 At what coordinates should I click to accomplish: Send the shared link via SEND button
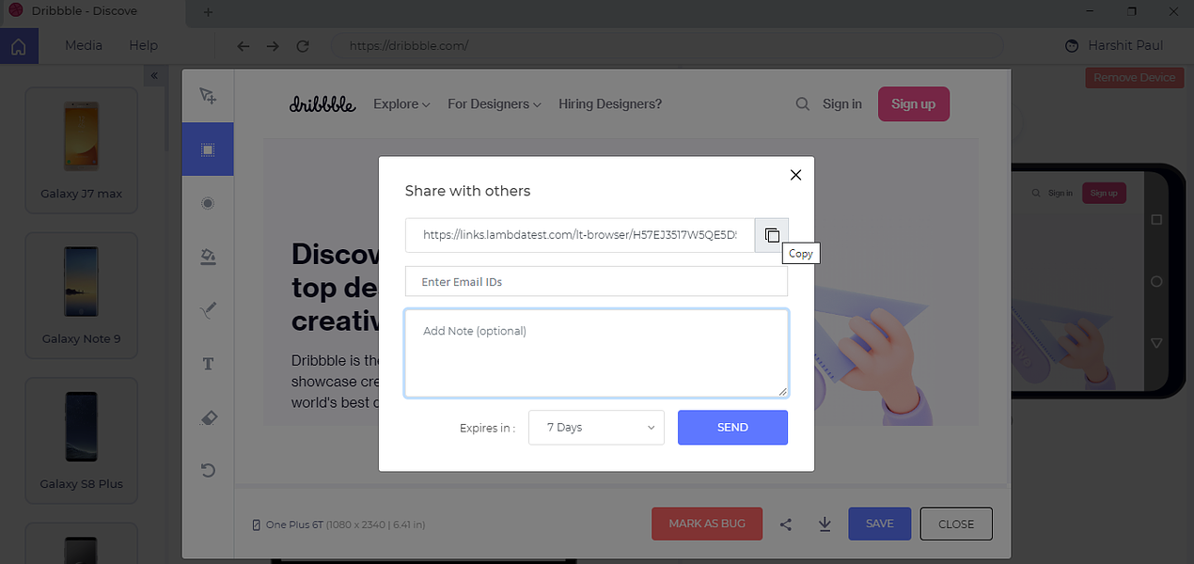(732, 428)
